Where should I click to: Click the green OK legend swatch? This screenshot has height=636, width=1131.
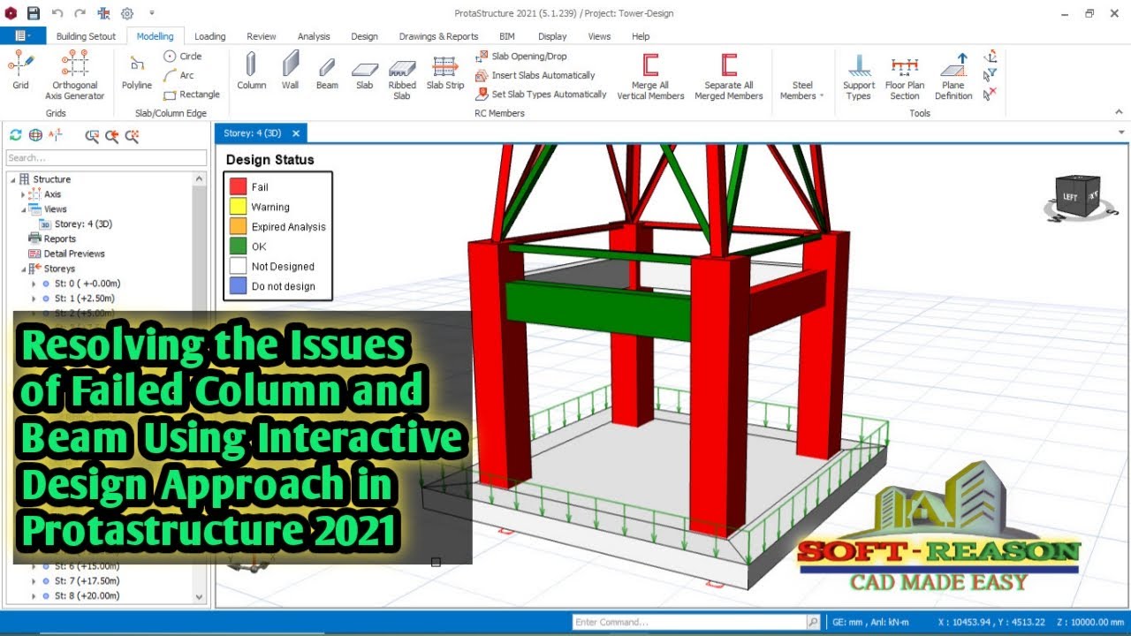238,246
